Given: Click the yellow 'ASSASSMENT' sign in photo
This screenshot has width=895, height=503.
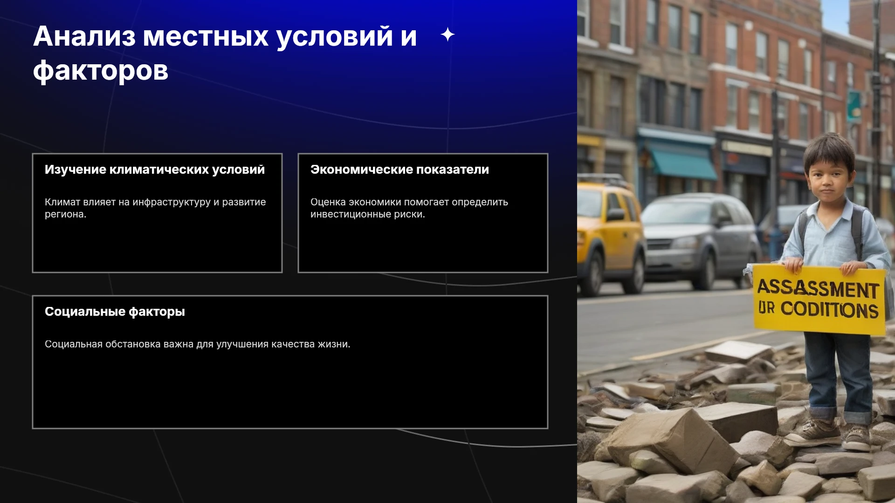Looking at the screenshot, I should coord(819,299).
